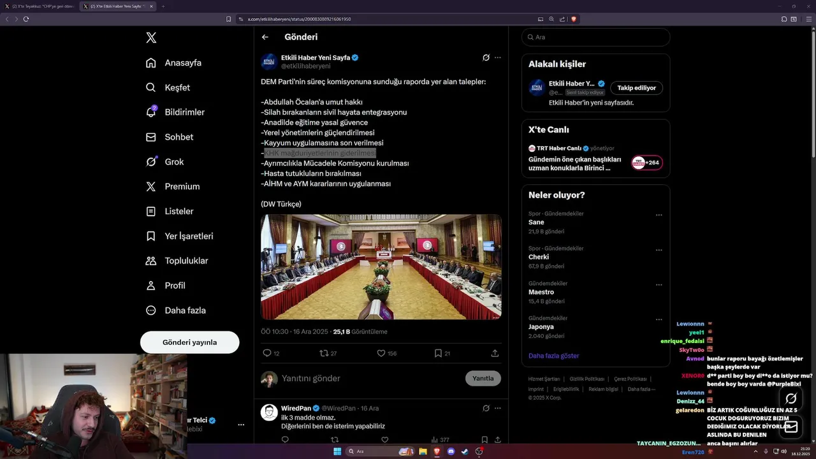Reload the page in browser
This screenshot has height=459, width=816.
click(x=26, y=19)
